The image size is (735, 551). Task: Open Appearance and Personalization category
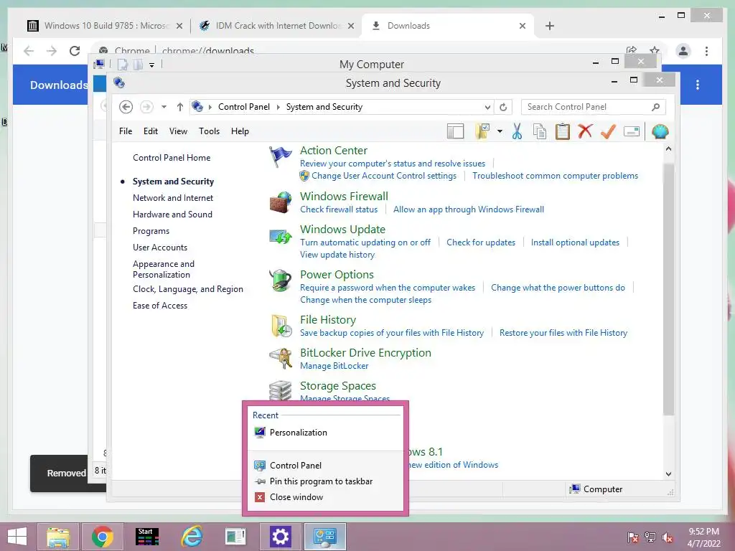coord(164,270)
